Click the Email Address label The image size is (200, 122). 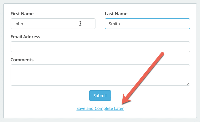click(x=25, y=37)
